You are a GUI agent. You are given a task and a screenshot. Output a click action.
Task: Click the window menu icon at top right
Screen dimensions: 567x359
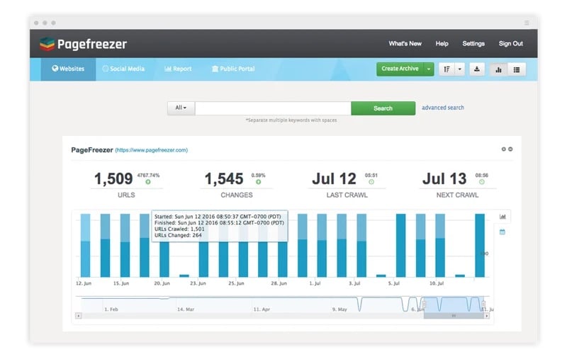tap(527, 23)
